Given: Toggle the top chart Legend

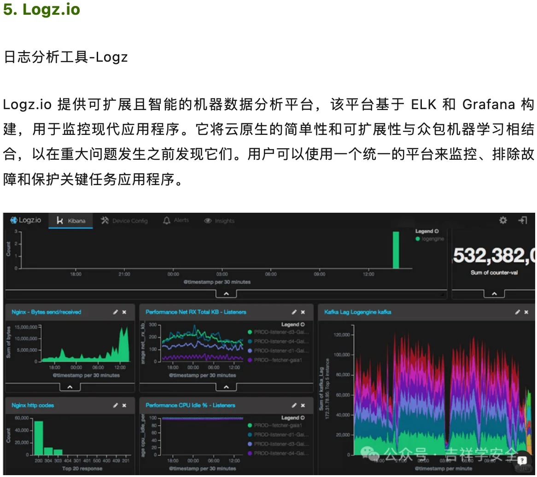Looking at the screenshot, I should pos(427,231).
